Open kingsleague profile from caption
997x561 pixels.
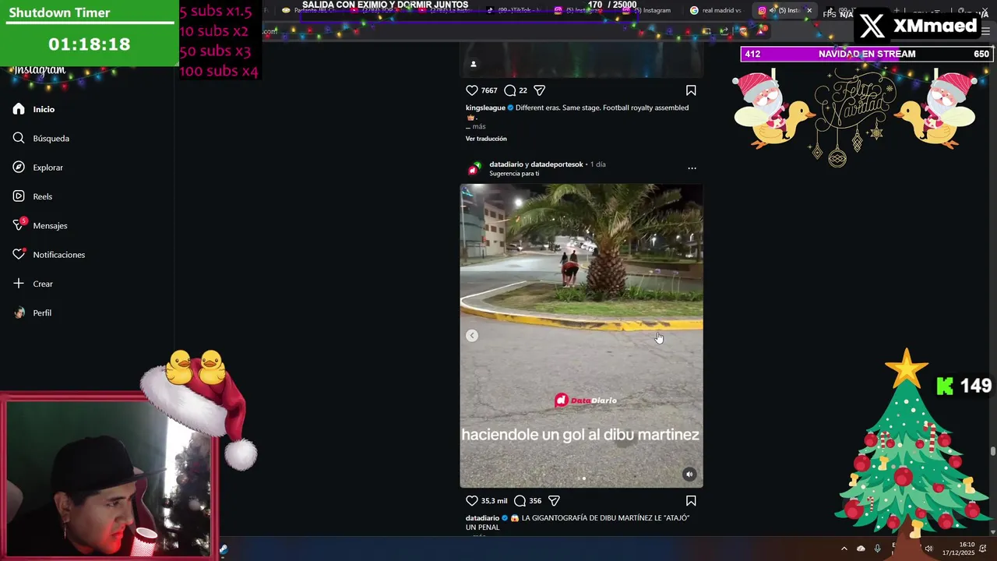(x=485, y=108)
